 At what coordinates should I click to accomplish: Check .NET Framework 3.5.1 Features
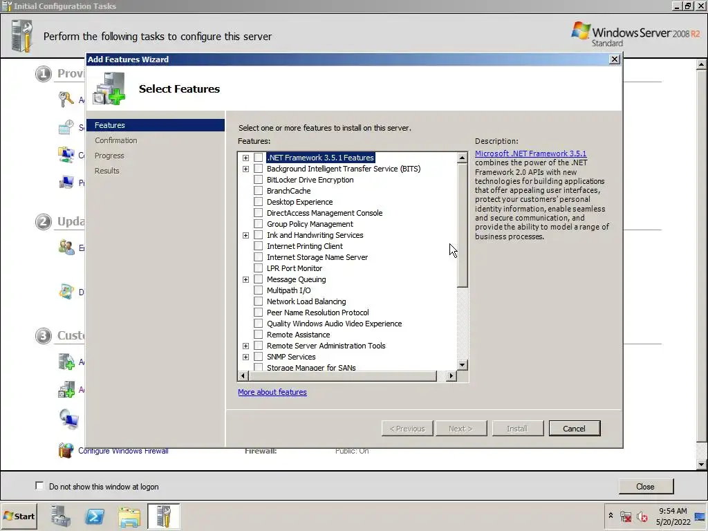point(259,157)
